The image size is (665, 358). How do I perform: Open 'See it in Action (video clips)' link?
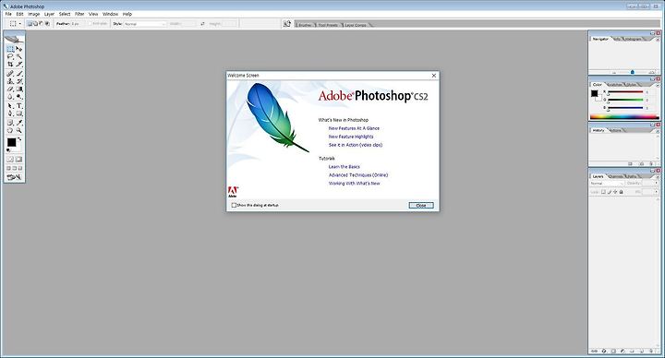356,145
